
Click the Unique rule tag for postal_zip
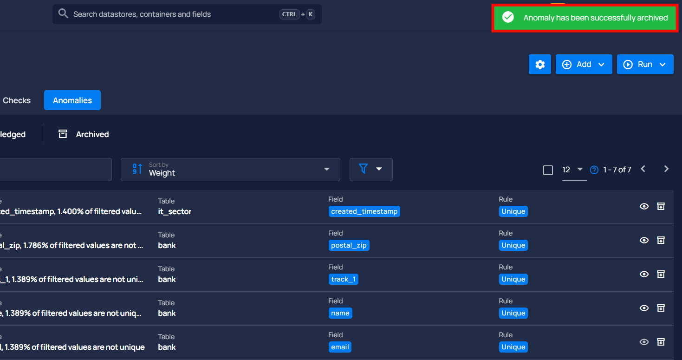[513, 245]
